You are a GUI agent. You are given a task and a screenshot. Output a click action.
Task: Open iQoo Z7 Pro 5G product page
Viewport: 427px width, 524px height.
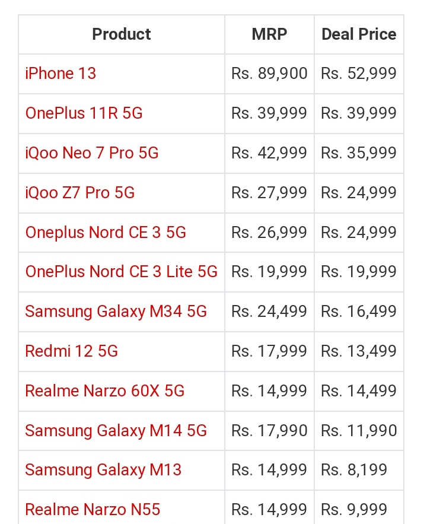(80, 193)
